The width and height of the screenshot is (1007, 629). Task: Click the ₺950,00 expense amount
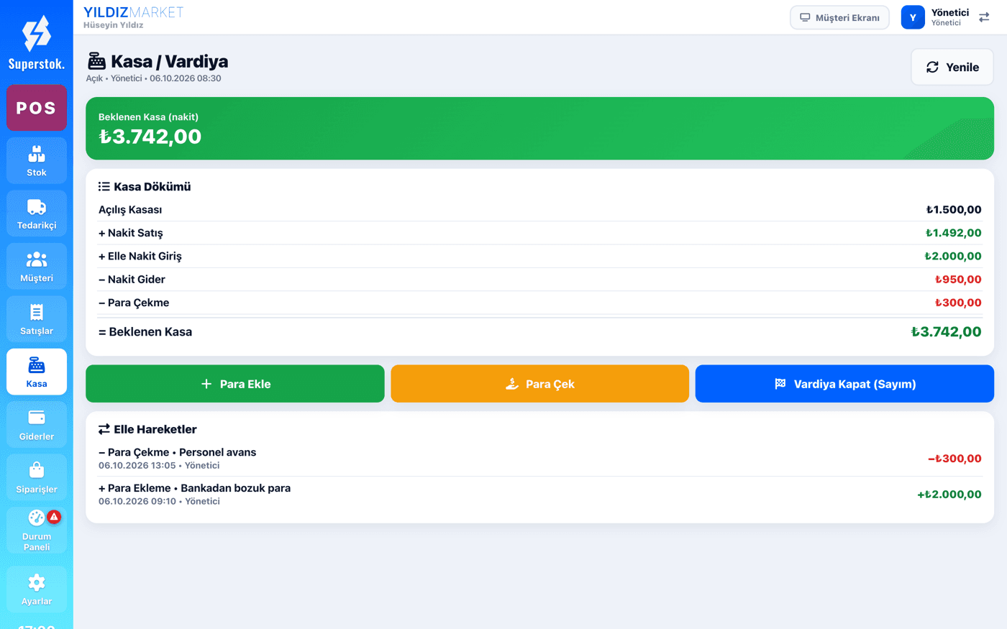[958, 280]
